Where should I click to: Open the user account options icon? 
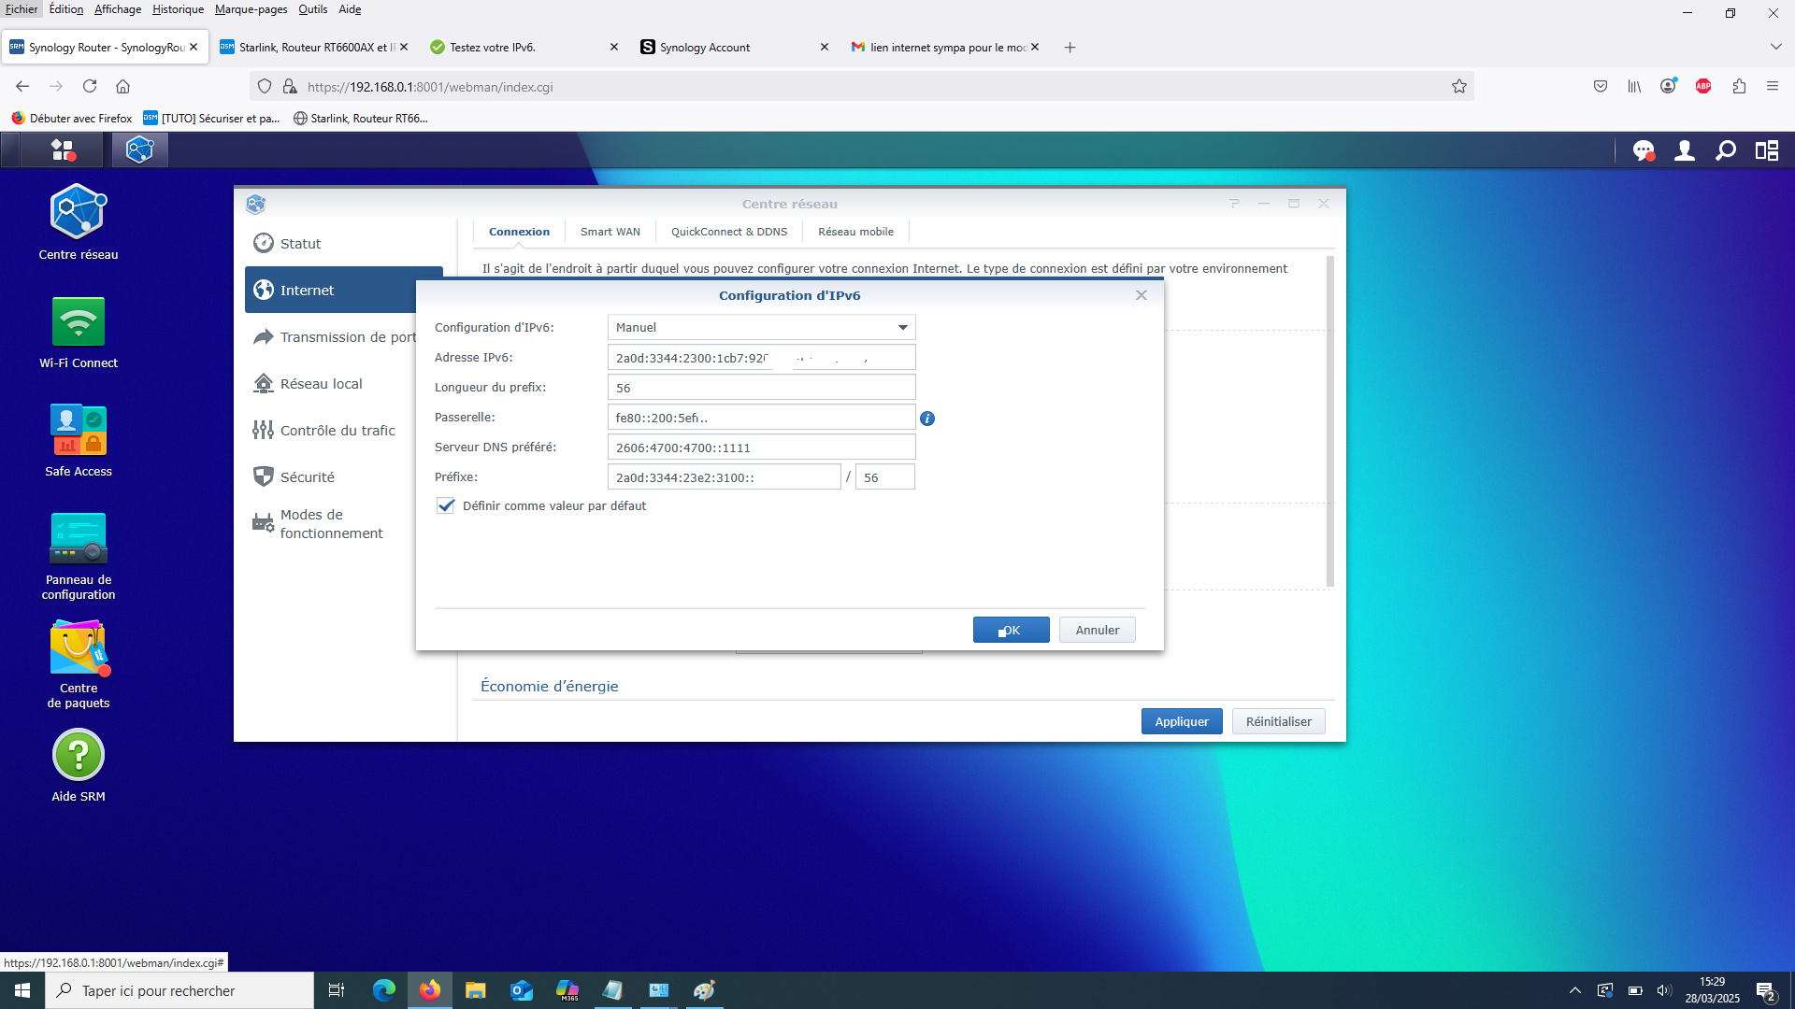1685,150
